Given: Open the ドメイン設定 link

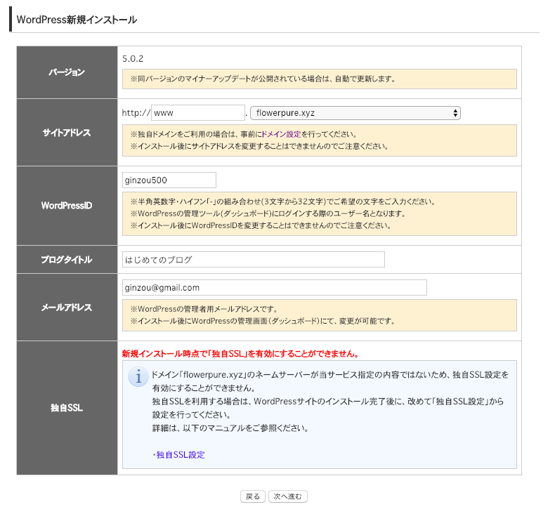Looking at the screenshot, I should [x=281, y=134].
